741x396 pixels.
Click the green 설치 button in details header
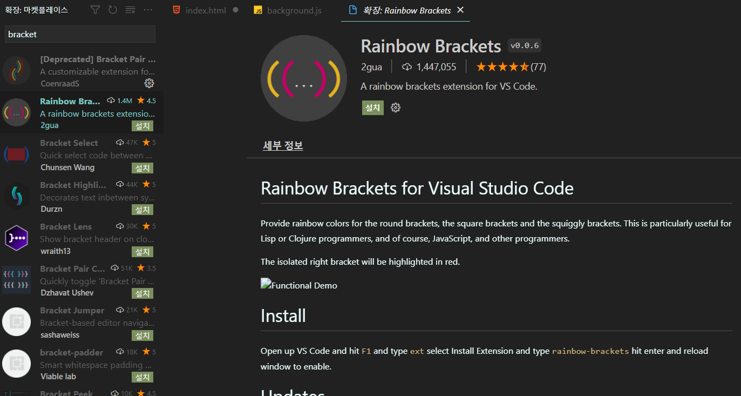(x=373, y=108)
